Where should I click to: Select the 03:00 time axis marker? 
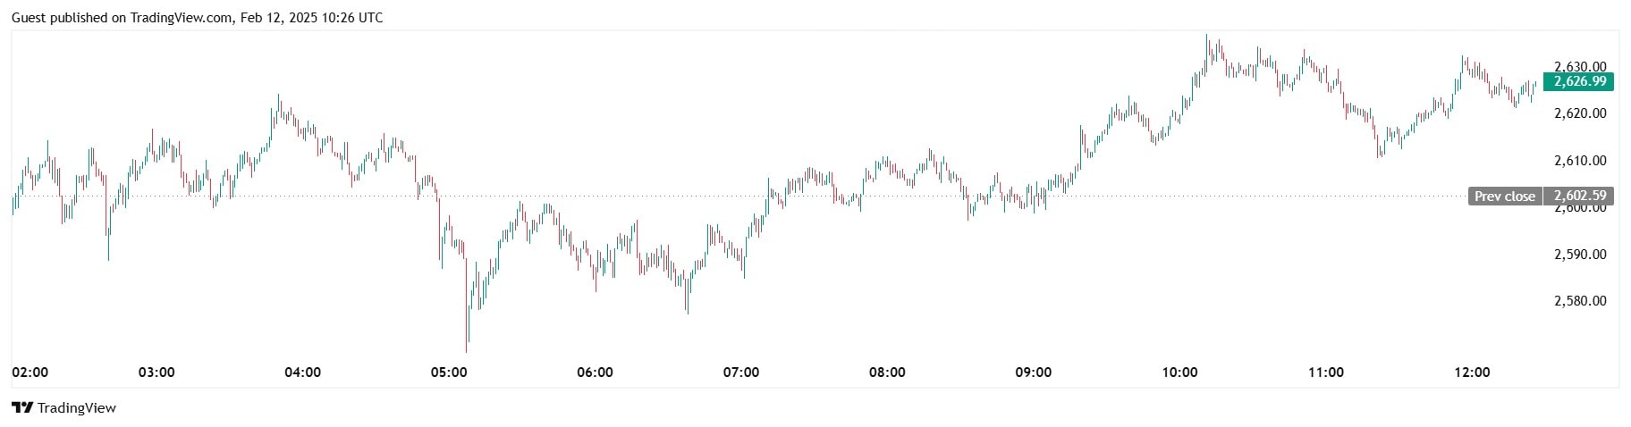tap(156, 373)
